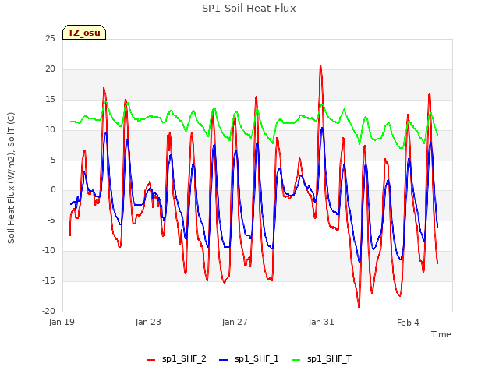This screenshot has width=499, height=374.
Task: Click the 25 y-axis tick label
Action: point(50,39)
